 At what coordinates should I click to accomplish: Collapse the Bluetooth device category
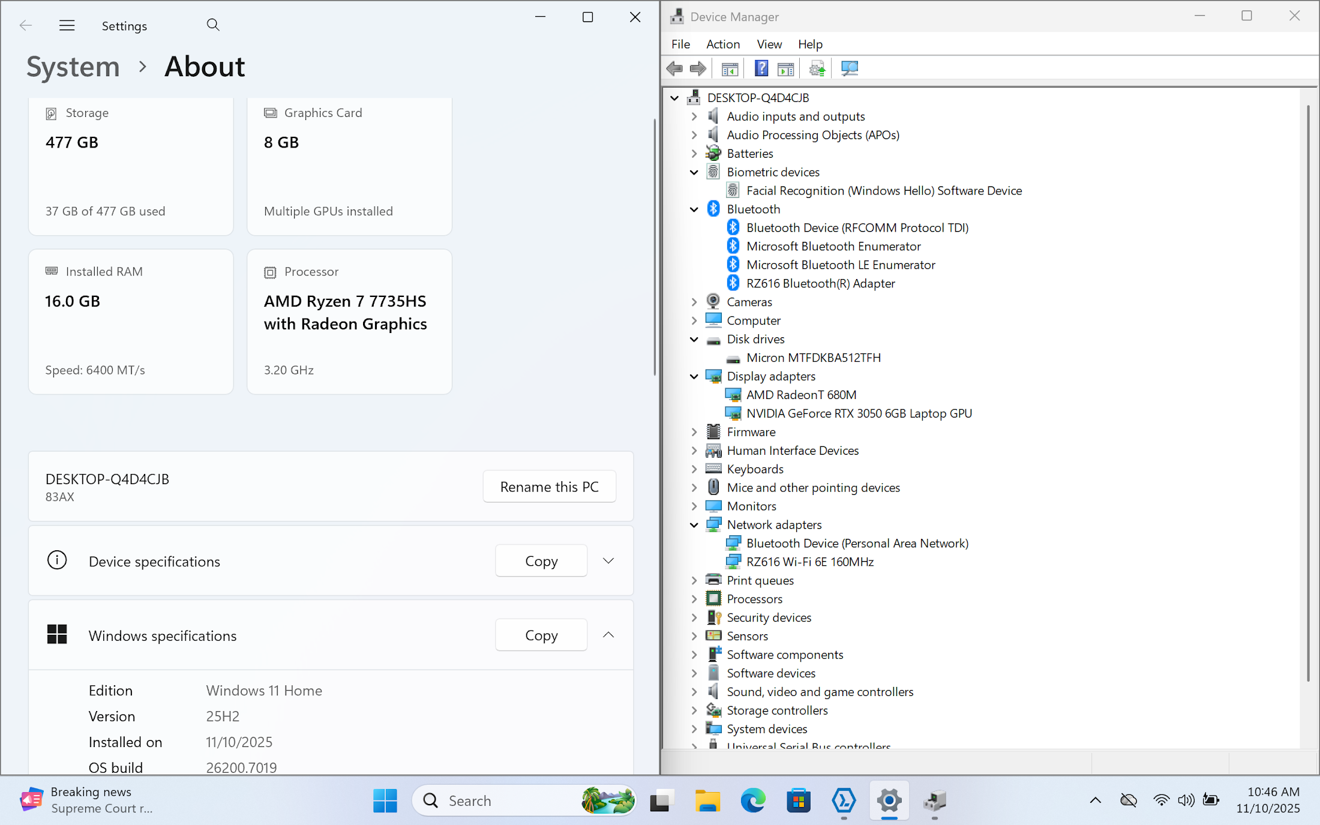pyautogui.click(x=694, y=209)
